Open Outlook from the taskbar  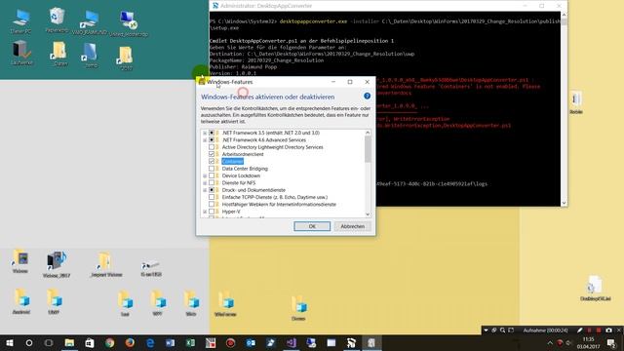[x=251, y=342]
